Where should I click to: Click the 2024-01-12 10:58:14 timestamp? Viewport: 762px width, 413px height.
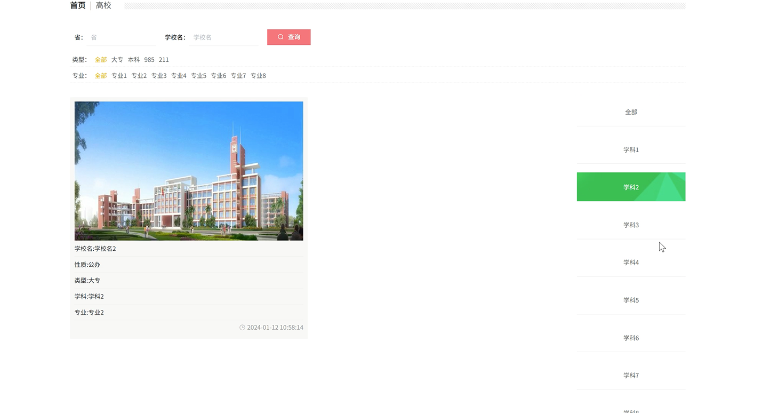(x=275, y=328)
